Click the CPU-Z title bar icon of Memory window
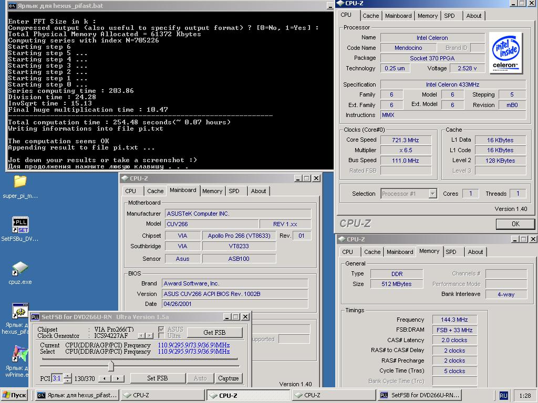This screenshot has height=403, width=538. (x=342, y=239)
